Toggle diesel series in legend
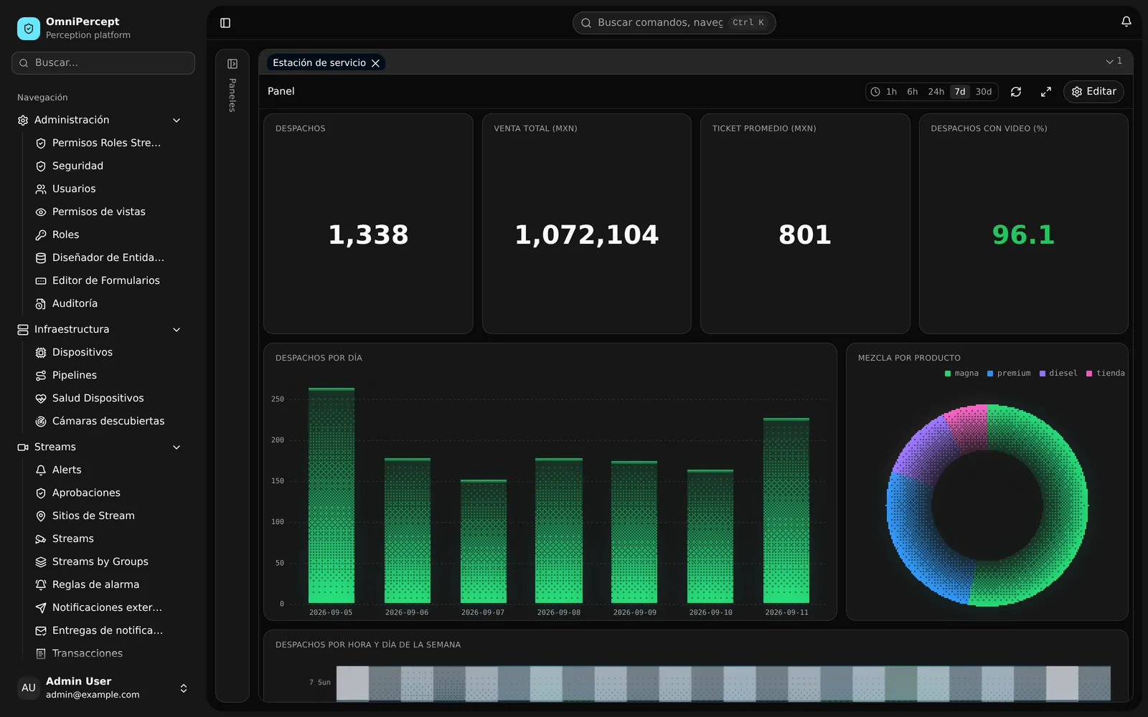Image resolution: width=1148 pixels, height=717 pixels. click(1058, 374)
